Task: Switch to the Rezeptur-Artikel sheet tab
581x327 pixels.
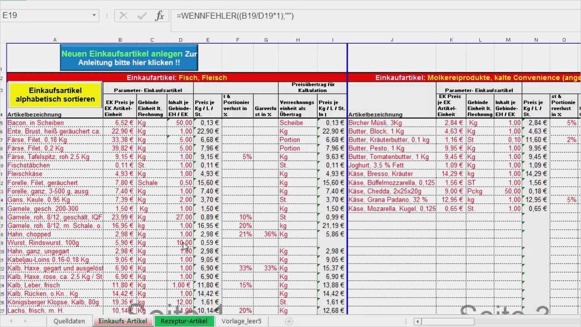Action: pos(184,321)
